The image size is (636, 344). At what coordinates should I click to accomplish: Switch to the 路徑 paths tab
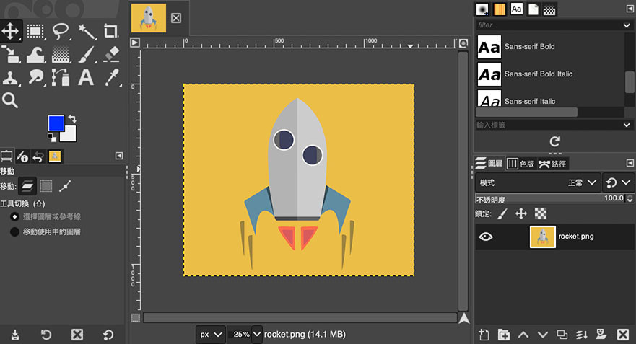pyautogui.click(x=553, y=164)
